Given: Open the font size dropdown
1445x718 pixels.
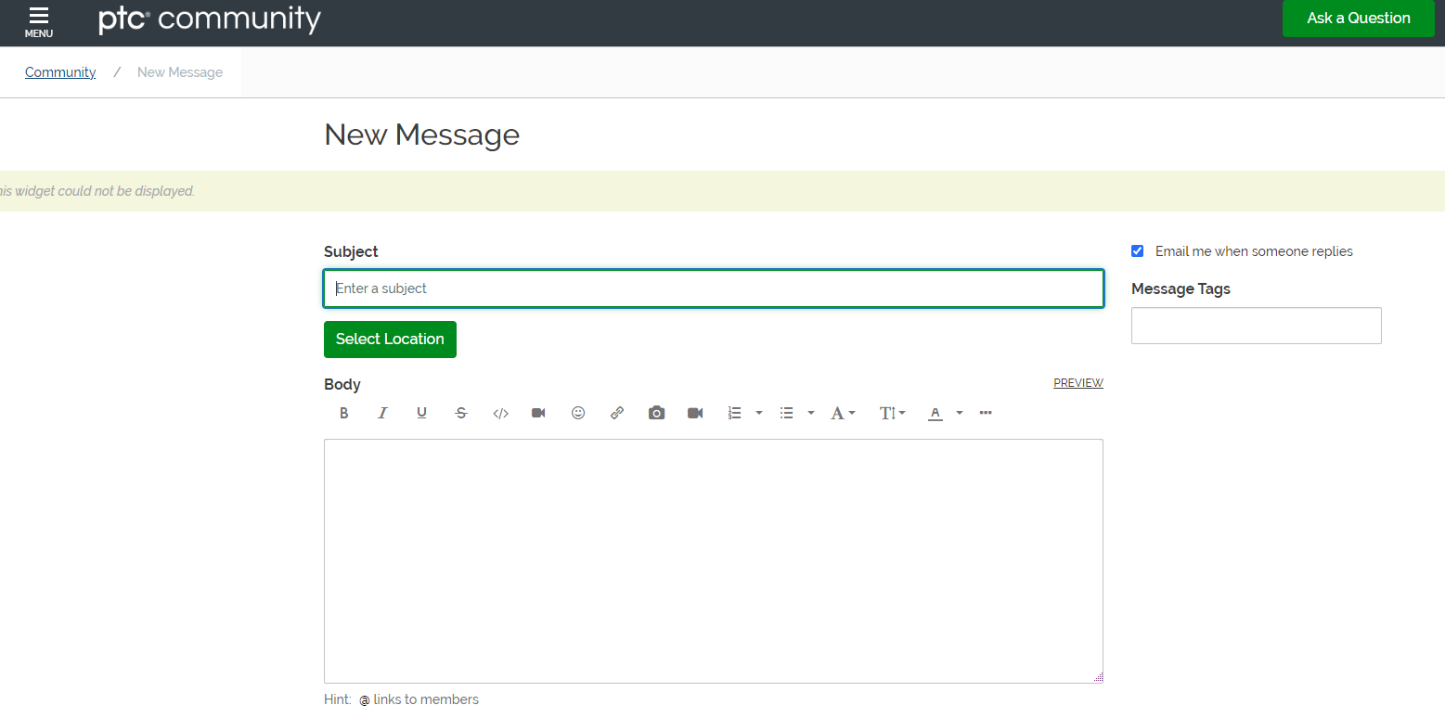Looking at the screenshot, I should tap(892, 413).
